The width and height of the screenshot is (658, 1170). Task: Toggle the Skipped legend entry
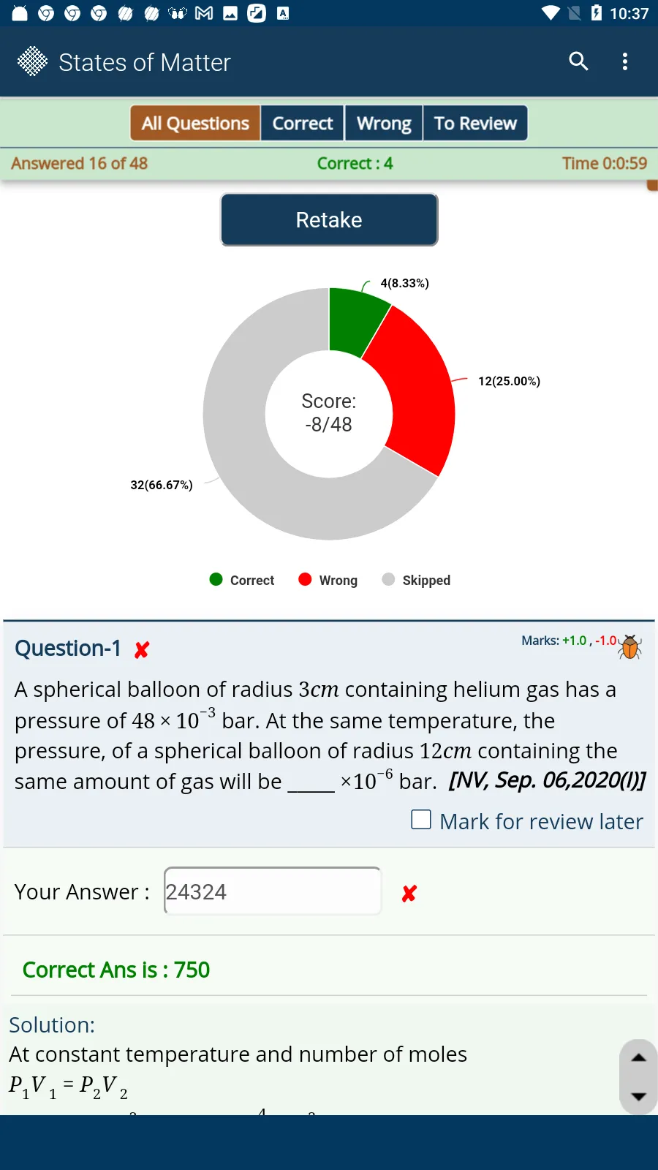(x=416, y=580)
